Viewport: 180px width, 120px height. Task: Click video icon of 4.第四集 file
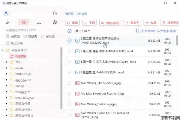pyautogui.click(x=77, y=72)
